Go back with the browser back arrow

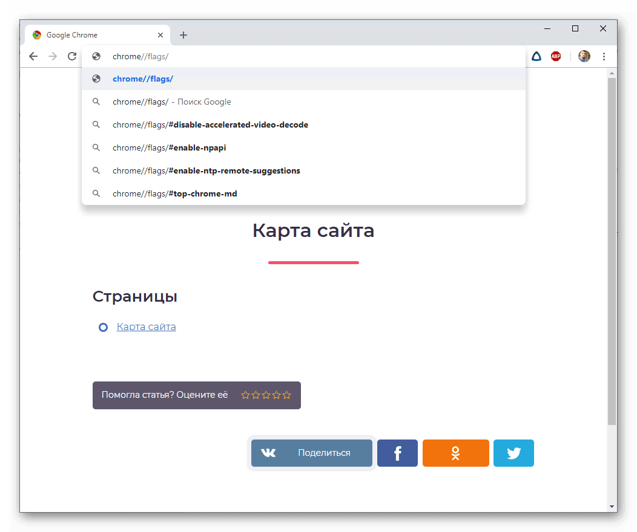pos(33,56)
